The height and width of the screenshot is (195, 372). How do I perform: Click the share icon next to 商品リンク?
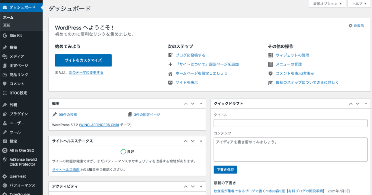pyautogui.click(x=5, y=75)
